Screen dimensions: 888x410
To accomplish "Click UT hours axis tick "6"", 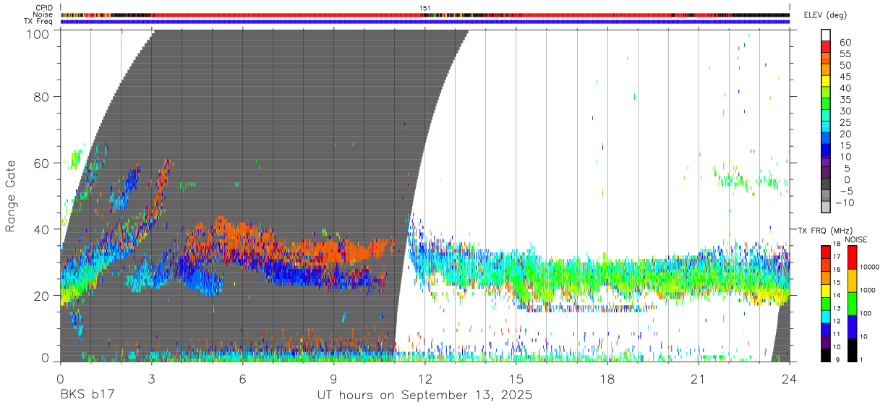I will point(243,379).
